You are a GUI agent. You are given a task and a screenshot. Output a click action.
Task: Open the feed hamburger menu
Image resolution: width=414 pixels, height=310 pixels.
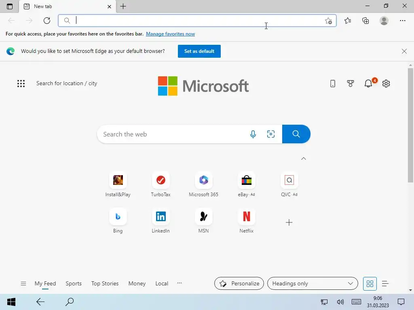(x=23, y=284)
